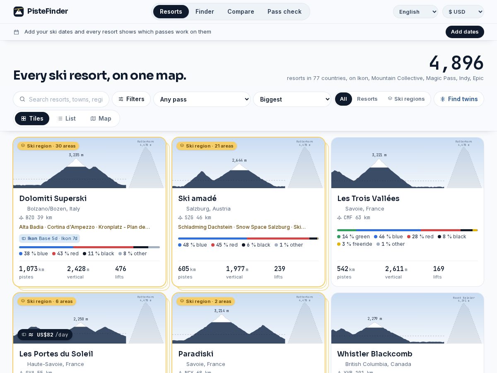Viewport: 497px width, 373px height.
Task: Switch to List view
Action: click(x=66, y=119)
